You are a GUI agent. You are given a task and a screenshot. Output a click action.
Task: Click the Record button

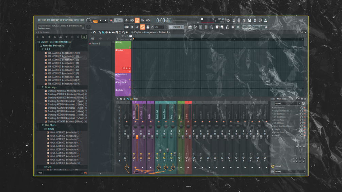111,20
